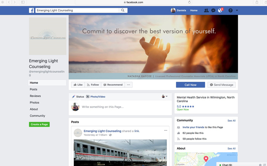Image resolution: width=267 pixels, height=166 pixels.
Task: Click the Recommend button
Action: (113, 85)
